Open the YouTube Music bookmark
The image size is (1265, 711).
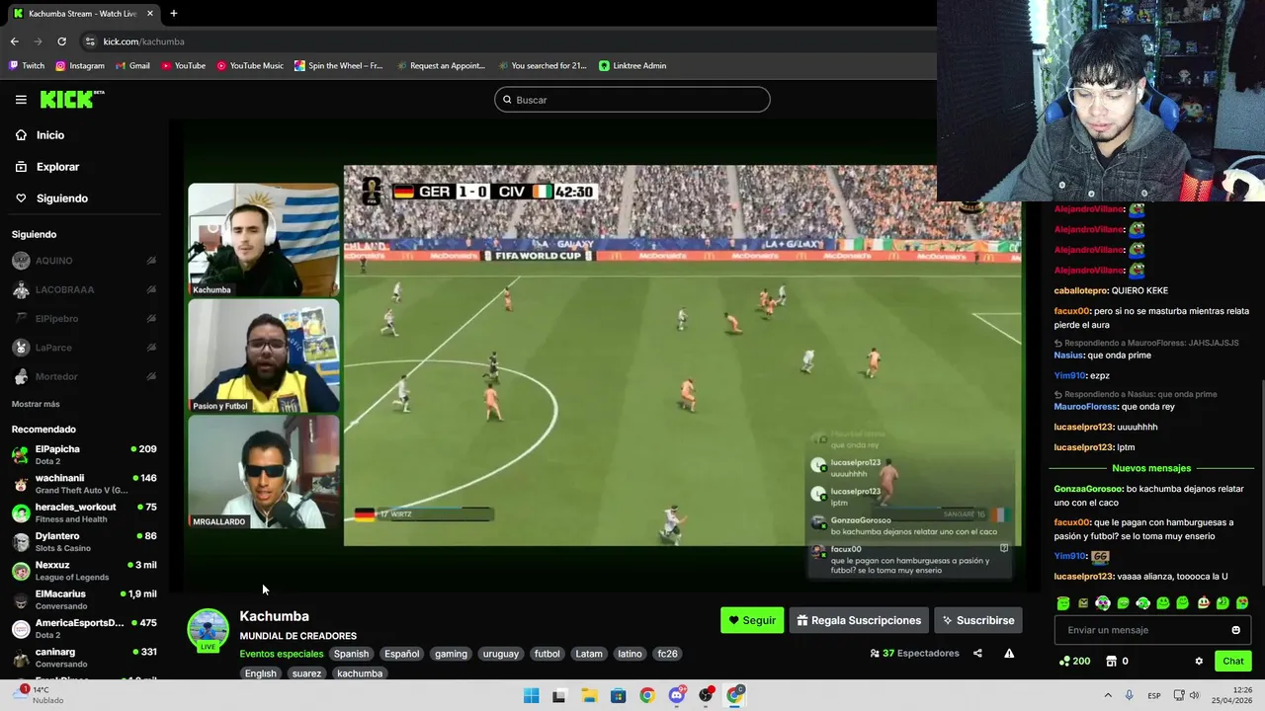pos(250,66)
